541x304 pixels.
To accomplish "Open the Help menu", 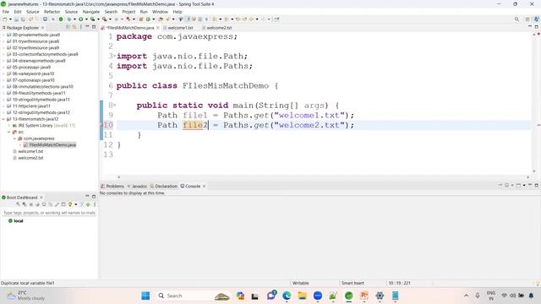I will (178, 12).
